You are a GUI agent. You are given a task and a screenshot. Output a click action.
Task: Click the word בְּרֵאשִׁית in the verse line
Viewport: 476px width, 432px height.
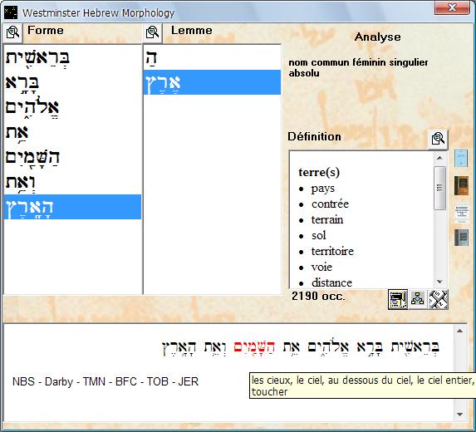coord(415,347)
